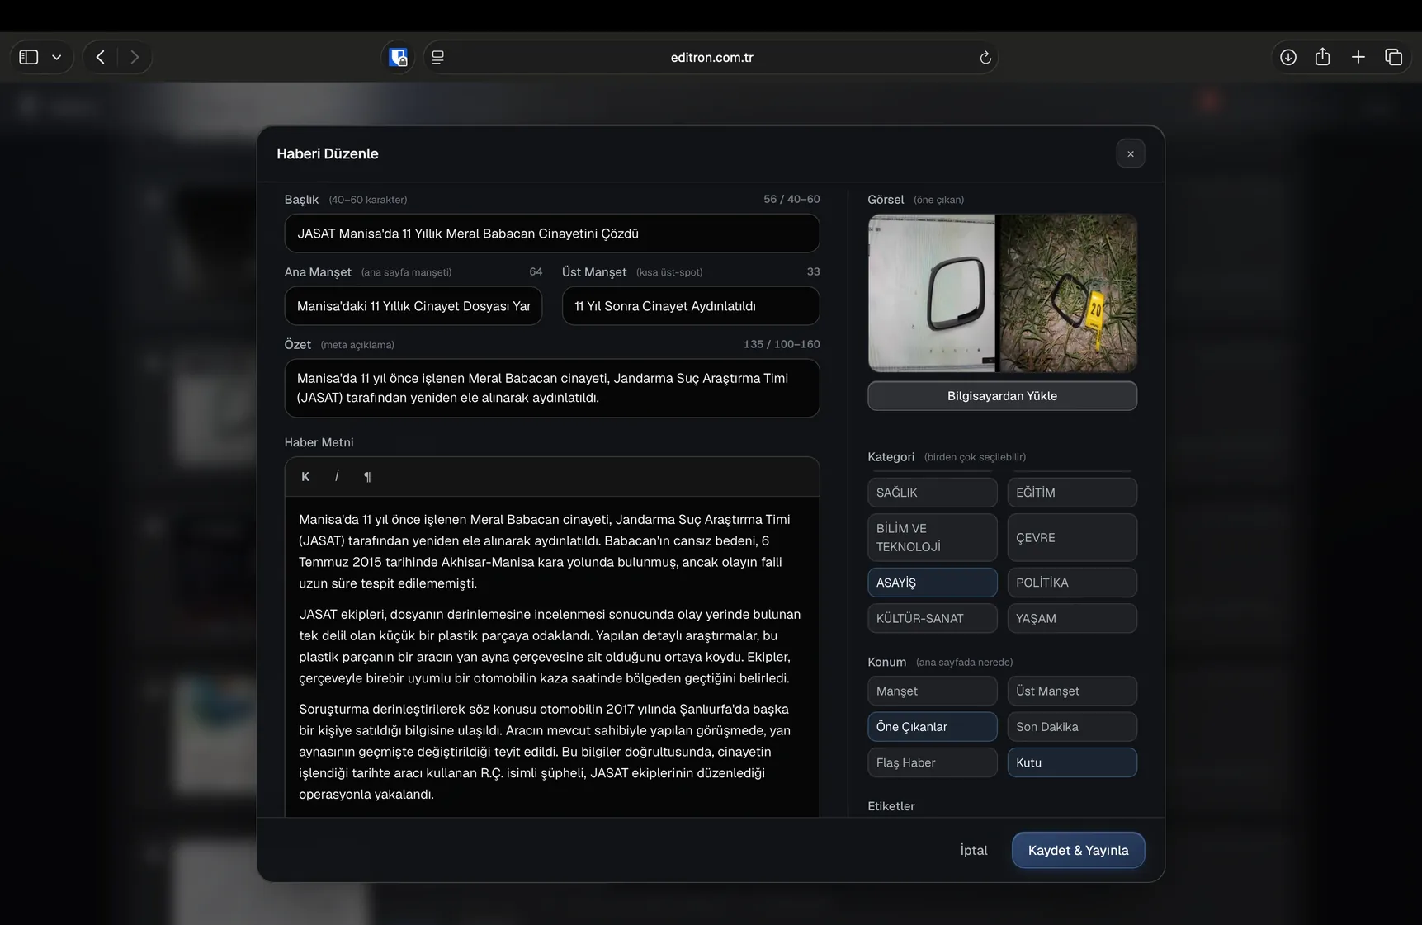Go back with the browser back arrow
This screenshot has width=1422, height=925.
pos(101,57)
